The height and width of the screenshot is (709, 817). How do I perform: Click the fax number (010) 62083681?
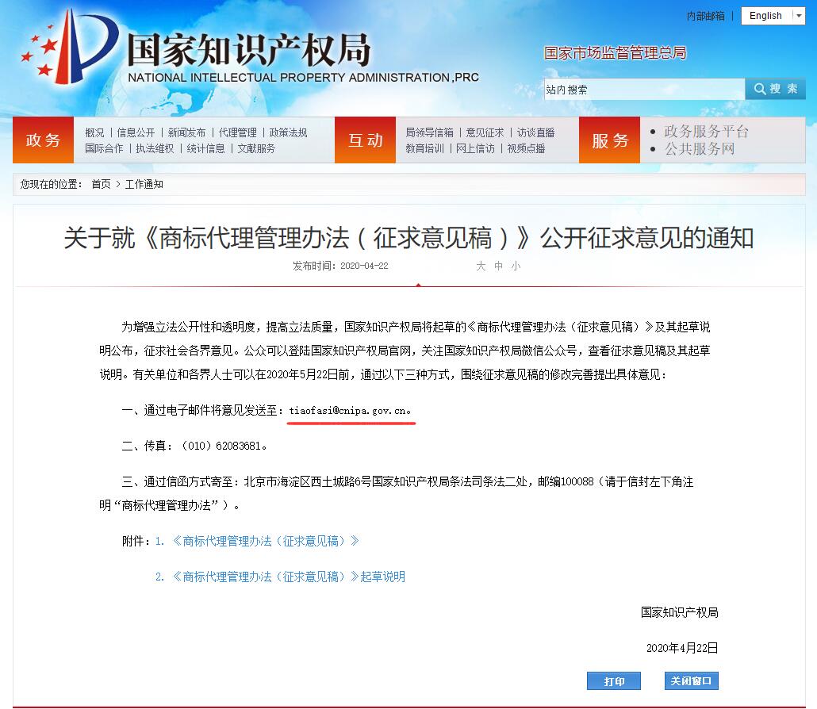(221, 446)
